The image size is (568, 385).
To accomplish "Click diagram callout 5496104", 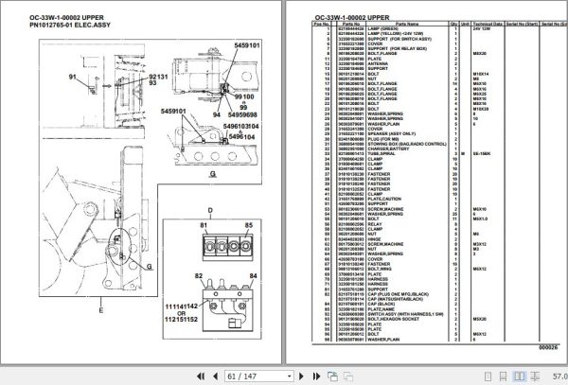I will [241, 137].
